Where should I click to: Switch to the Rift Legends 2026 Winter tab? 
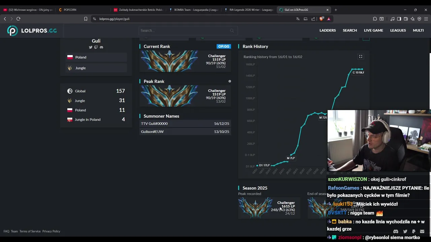point(249,10)
